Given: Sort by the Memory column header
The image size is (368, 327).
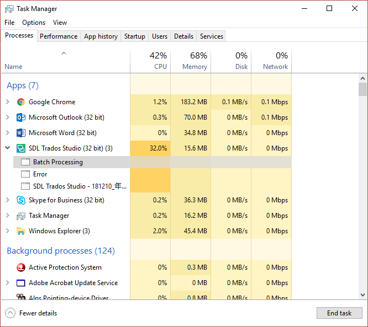Looking at the screenshot, I should tap(191, 61).
